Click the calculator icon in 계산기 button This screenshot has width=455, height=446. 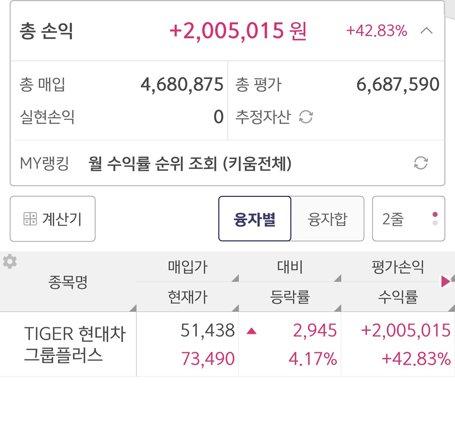[x=30, y=219]
